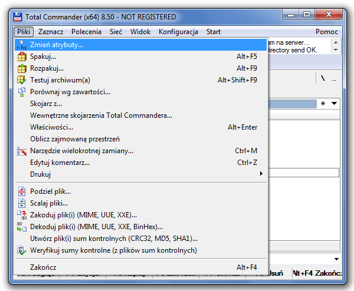Open the Pomoc menu

tap(327, 32)
